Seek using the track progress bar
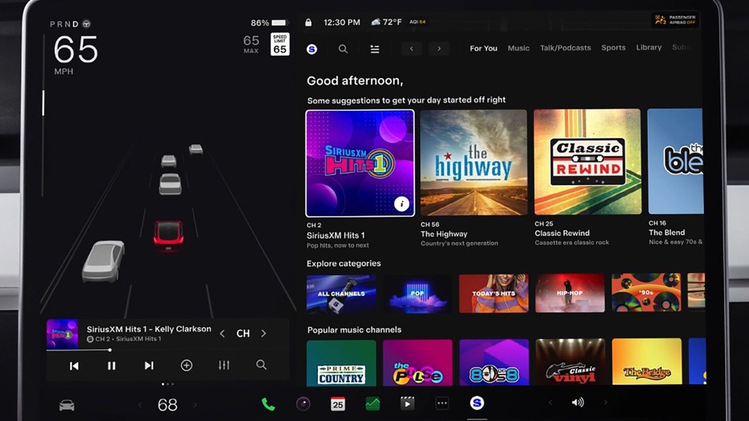749x421 pixels. click(167, 350)
